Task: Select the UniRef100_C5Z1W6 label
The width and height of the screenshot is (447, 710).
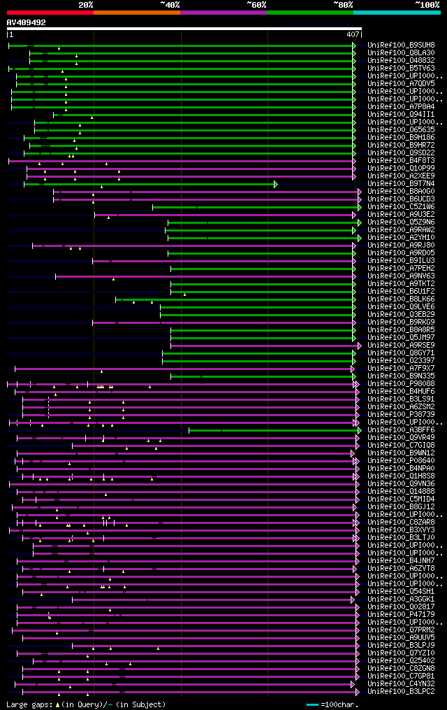Action: pos(401,207)
